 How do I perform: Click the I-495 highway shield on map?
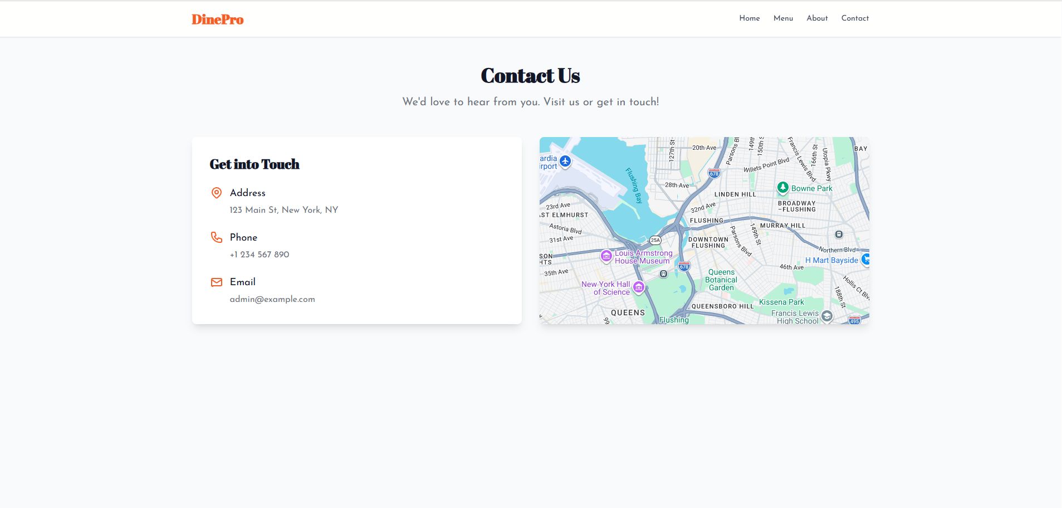point(855,320)
